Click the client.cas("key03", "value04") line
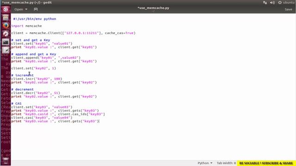This screenshot has width=296, height=166. tap(42, 118)
